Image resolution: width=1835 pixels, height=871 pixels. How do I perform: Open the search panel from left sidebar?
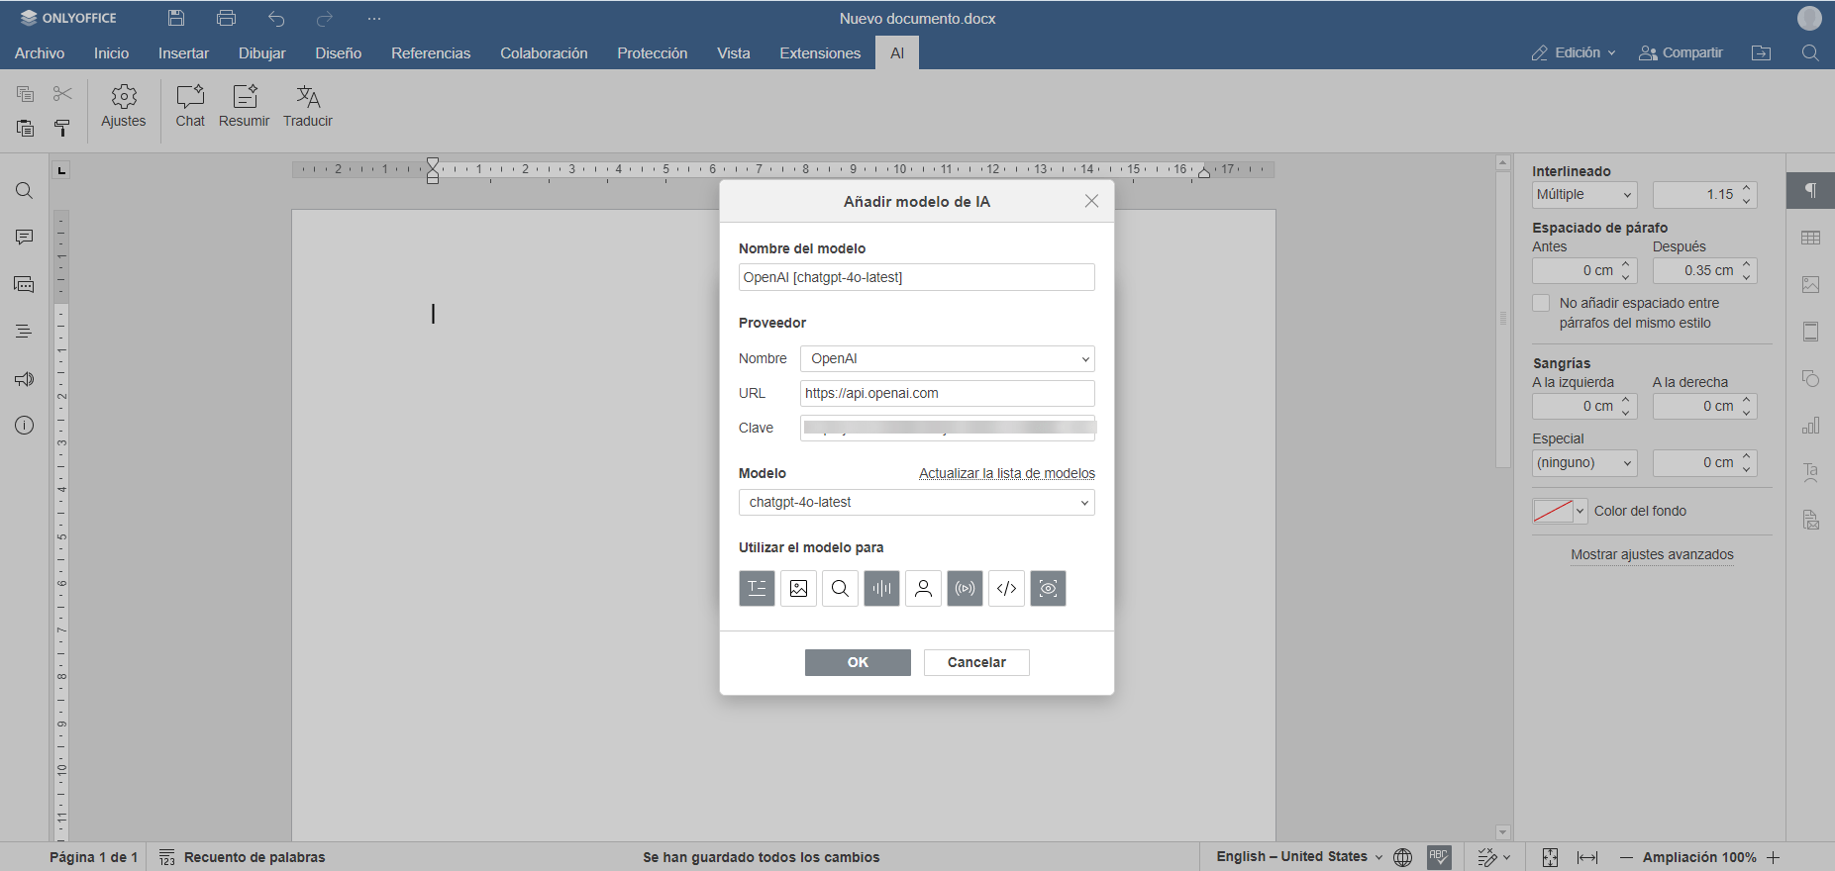(25, 191)
